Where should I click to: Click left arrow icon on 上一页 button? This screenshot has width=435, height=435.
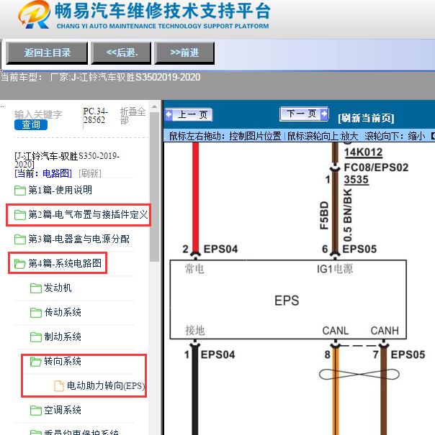[169, 114]
